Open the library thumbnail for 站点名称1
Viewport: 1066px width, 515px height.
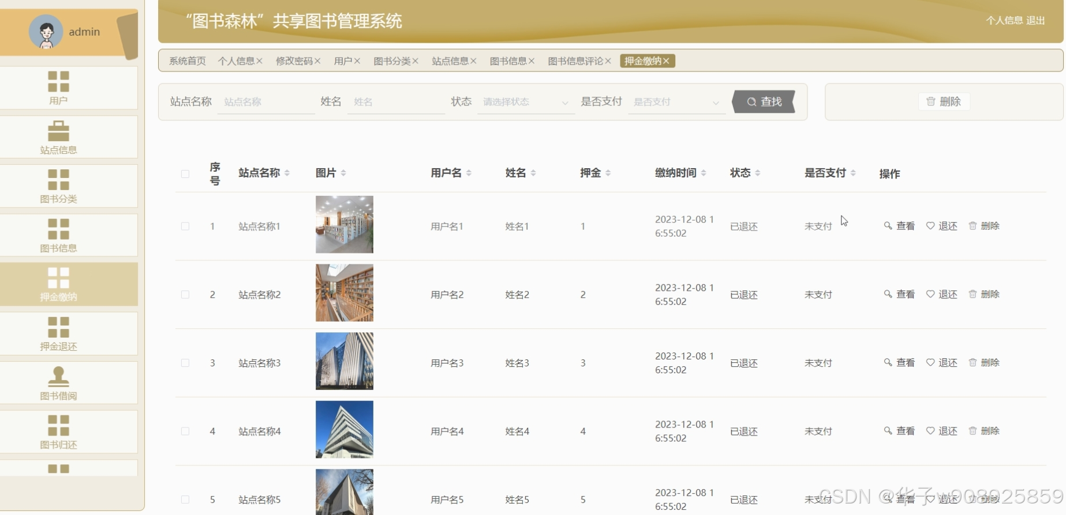(x=344, y=225)
